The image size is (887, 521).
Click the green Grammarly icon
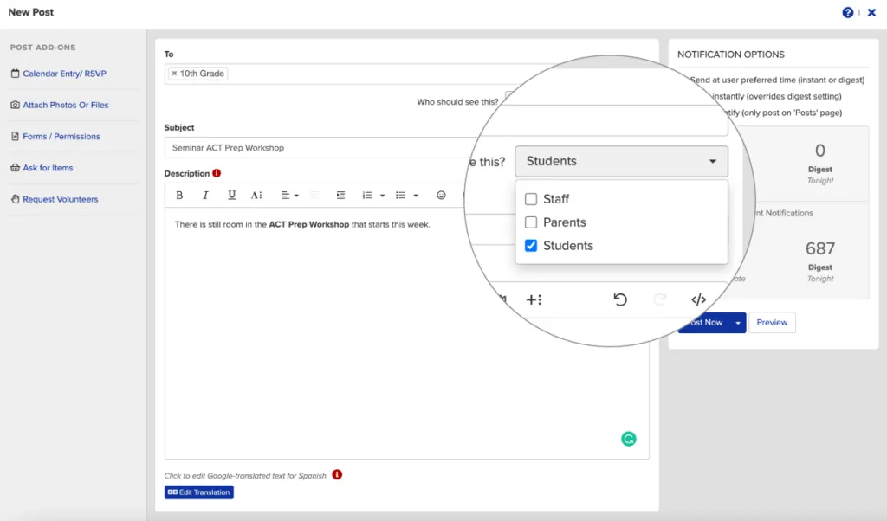629,439
